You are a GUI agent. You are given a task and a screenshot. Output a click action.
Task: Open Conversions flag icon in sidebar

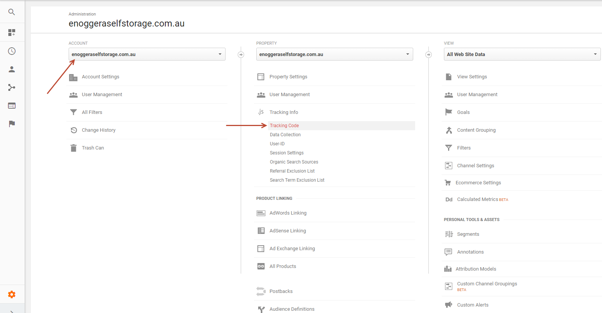12,124
